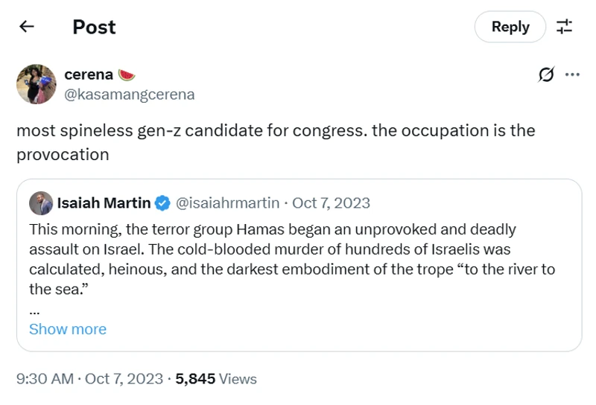Click Isaiah Martin's small avatar
The height and width of the screenshot is (405, 596).
tap(41, 203)
